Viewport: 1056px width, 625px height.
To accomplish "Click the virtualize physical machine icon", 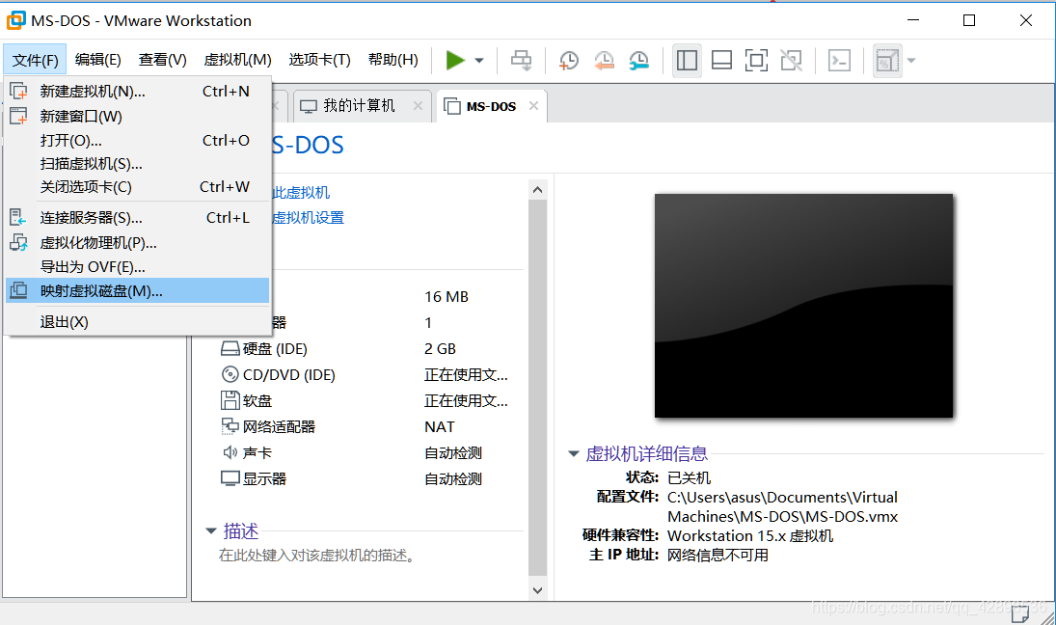I will tap(19, 242).
